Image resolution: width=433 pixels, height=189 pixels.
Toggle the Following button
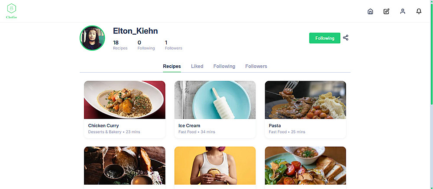tap(325, 38)
